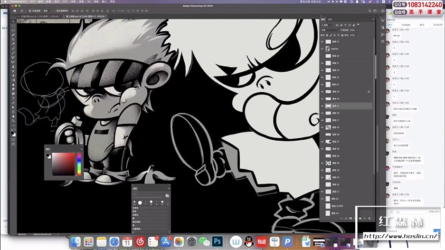
Task: Select the Hand tool
Action: pos(13,116)
